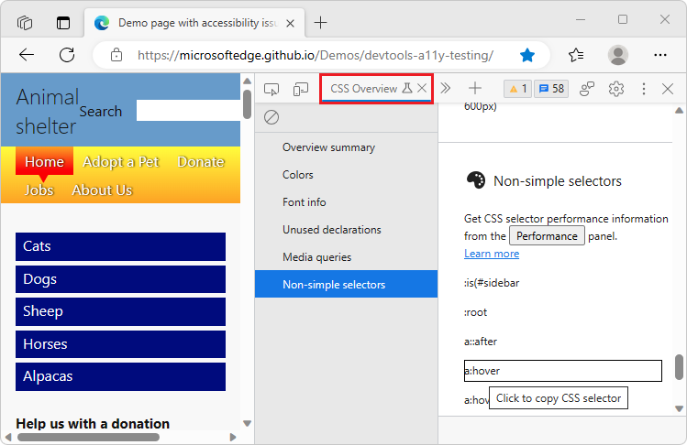This screenshot has width=687, height=445.
Task: Click the browser back arrow
Action: tap(27, 55)
